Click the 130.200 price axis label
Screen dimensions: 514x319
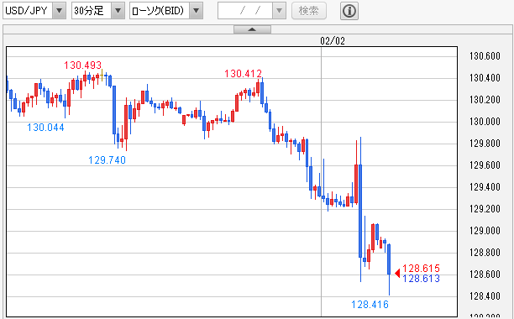485,100
